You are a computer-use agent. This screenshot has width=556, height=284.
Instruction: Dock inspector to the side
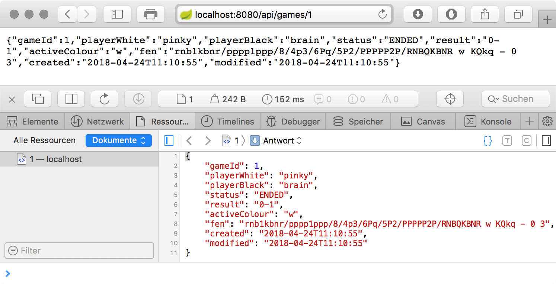[x=71, y=99]
